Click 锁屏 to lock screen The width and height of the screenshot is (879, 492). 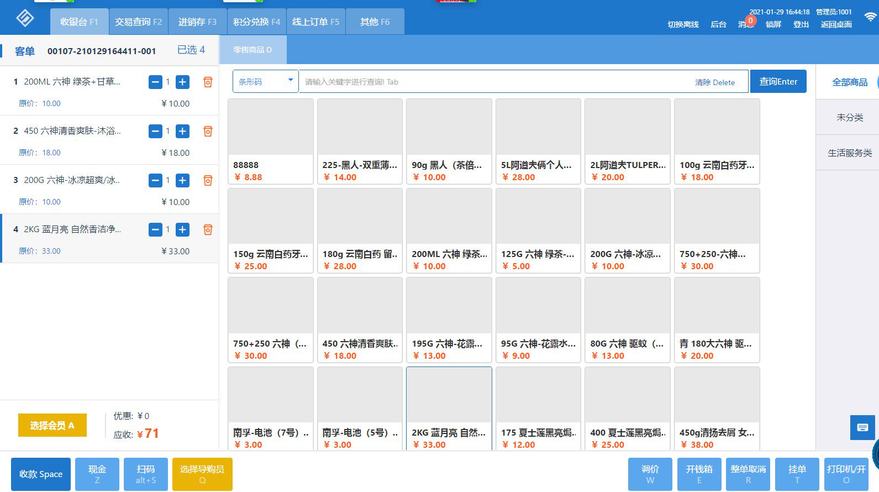tap(773, 24)
